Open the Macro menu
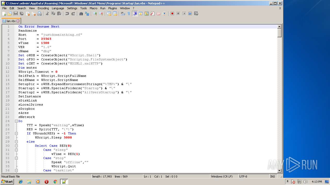Viewport: 330px width, 185px height. (93, 8)
